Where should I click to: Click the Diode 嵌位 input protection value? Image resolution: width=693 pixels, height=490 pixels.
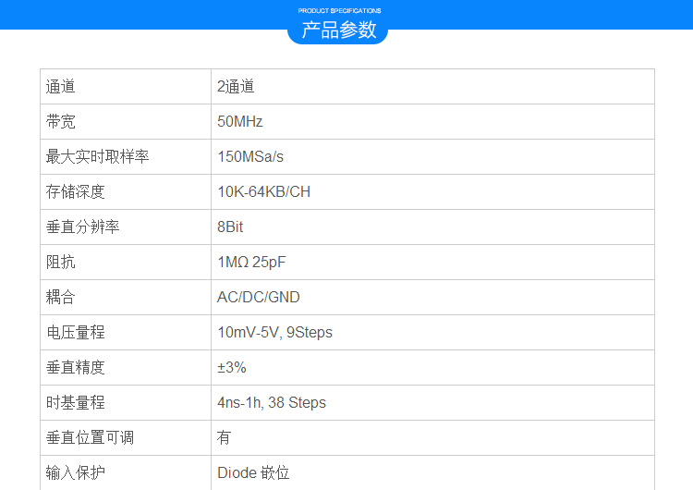coord(253,473)
